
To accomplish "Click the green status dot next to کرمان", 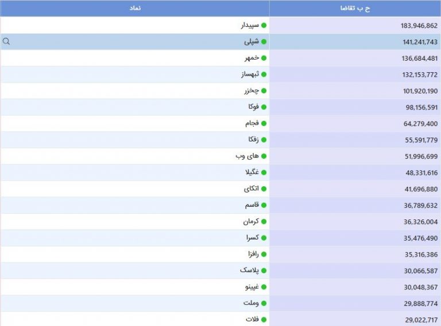I will tap(264, 221).
